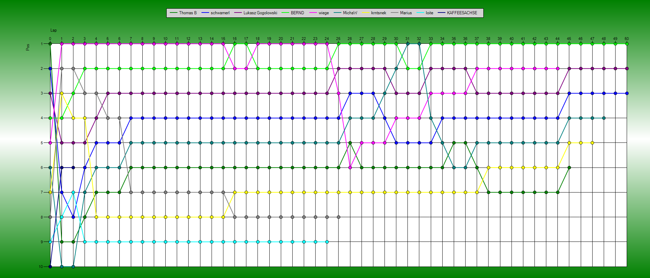Select Marius in the legend

(406, 13)
